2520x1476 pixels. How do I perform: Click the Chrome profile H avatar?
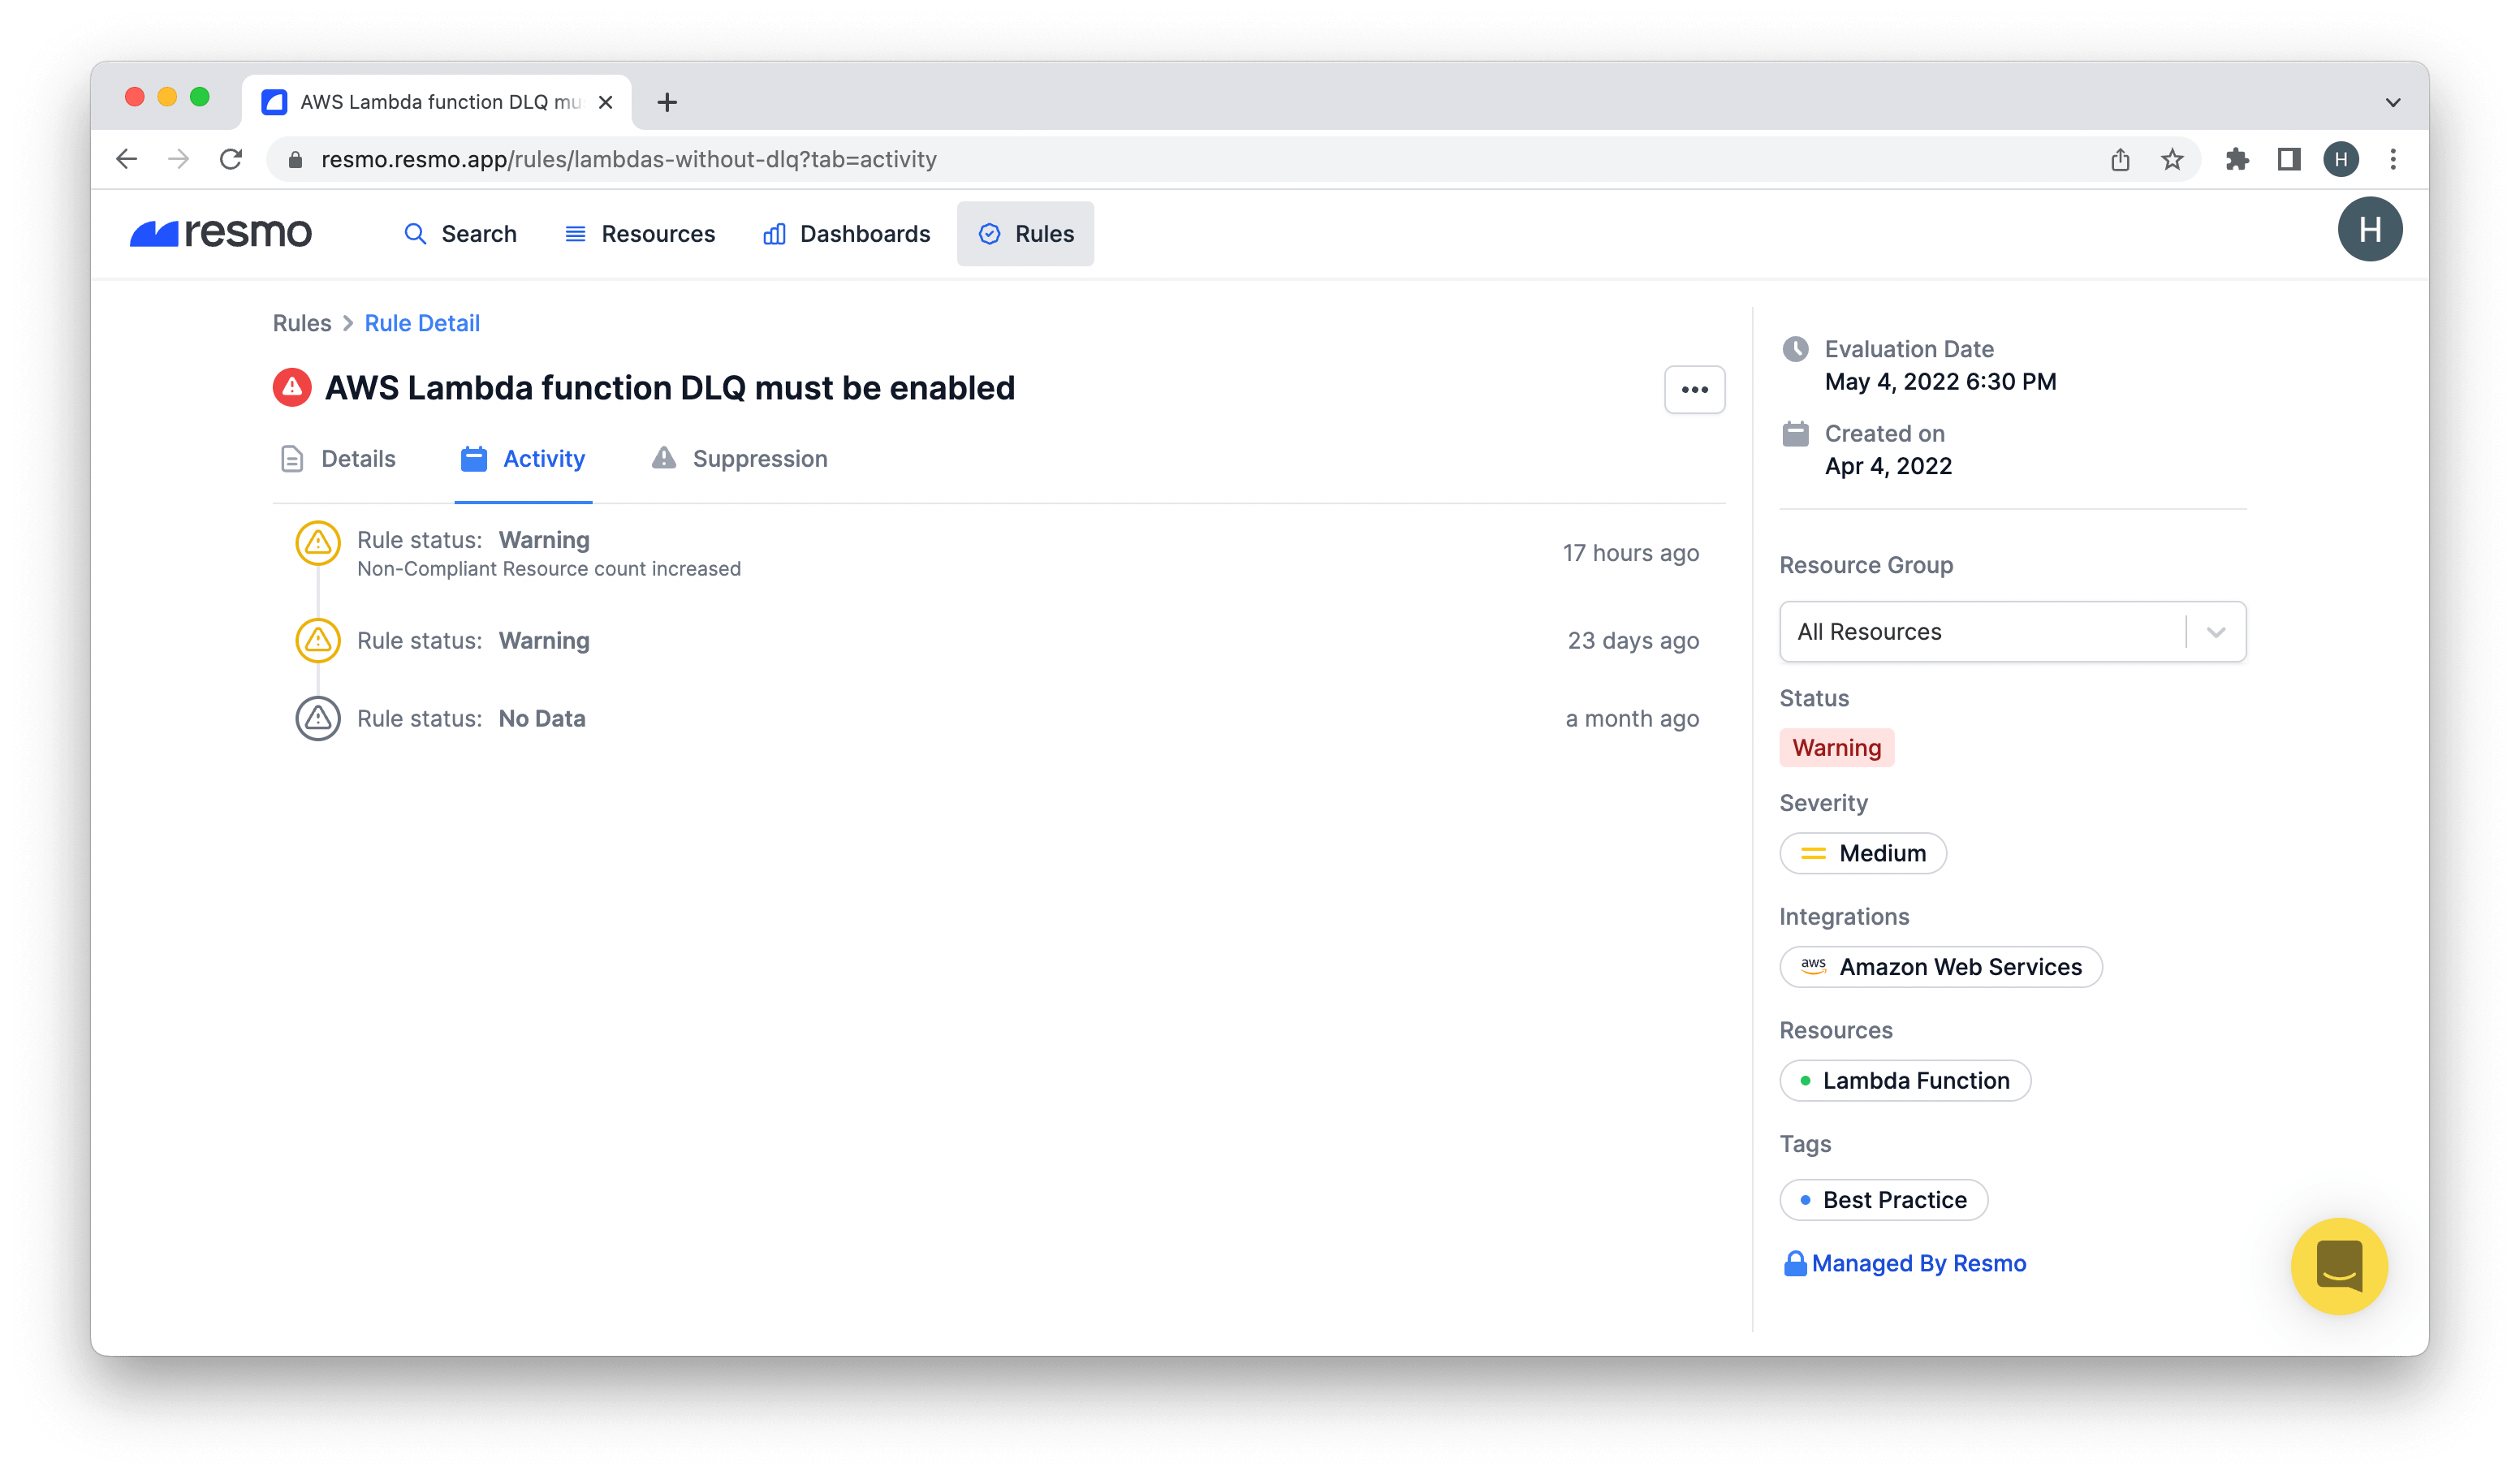2341,159
